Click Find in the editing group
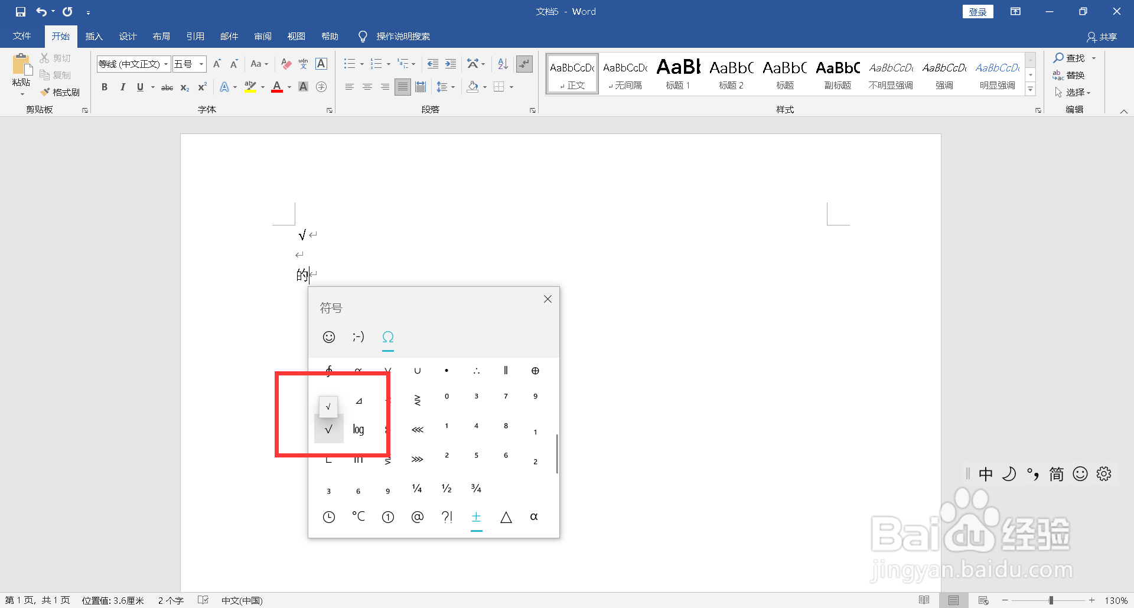 coord(1070,58)
